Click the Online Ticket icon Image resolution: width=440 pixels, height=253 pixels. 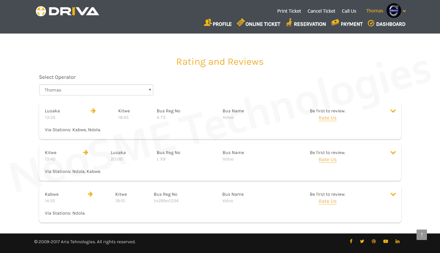pyautogui.click(x=241, y=22)
